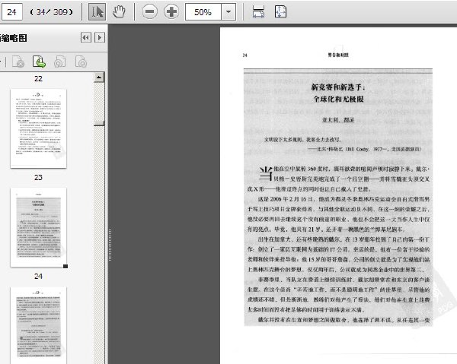Click the rotate page clockwise icon

[81, 62]
